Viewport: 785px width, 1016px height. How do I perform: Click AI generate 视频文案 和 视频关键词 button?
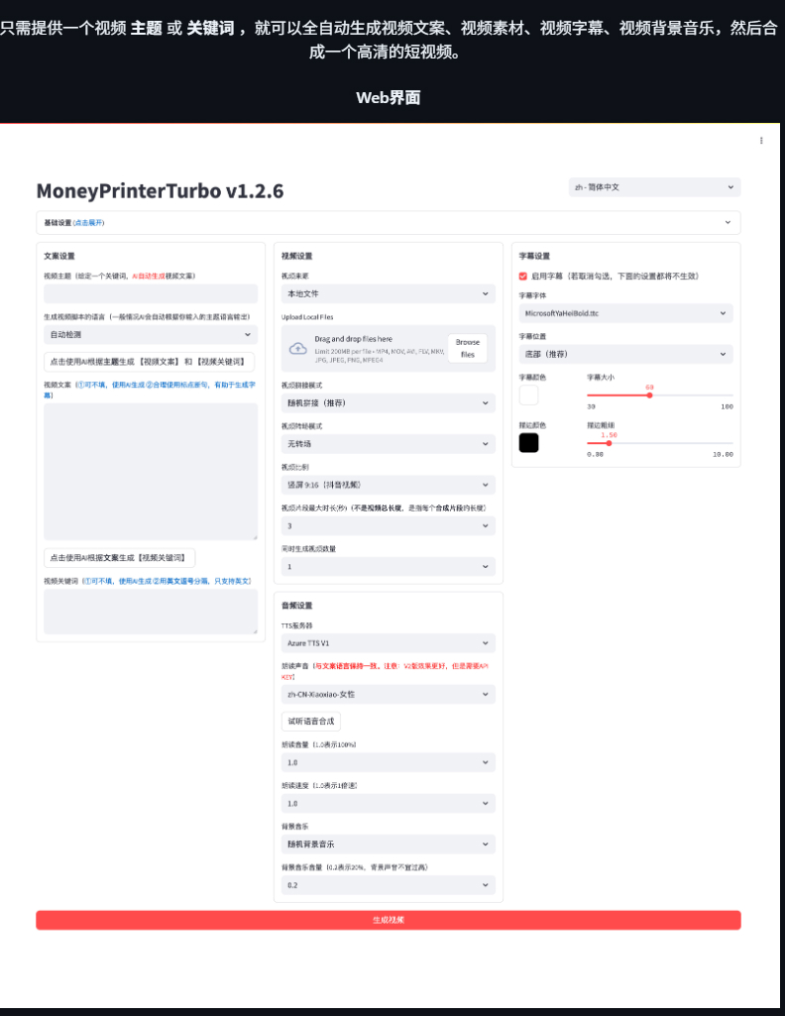point(149,362)
